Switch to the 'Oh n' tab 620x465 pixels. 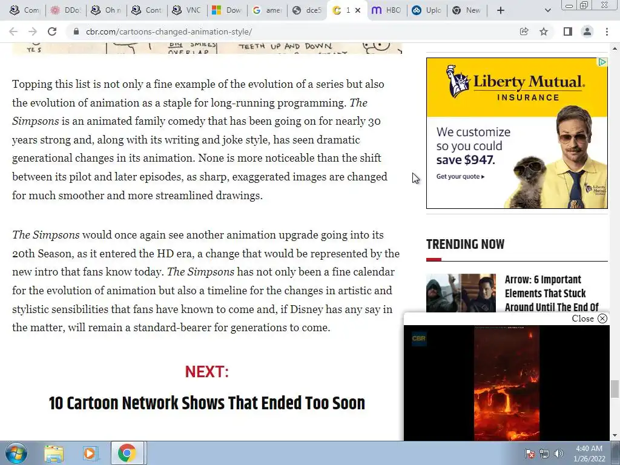coord(106,10)
